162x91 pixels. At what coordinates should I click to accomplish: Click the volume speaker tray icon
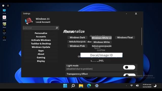coord(137,85)
